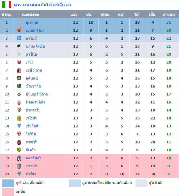Open the อินเตอร์ มิลาน team link
Viewport: 179px width, 196px height.
[37, 94]
